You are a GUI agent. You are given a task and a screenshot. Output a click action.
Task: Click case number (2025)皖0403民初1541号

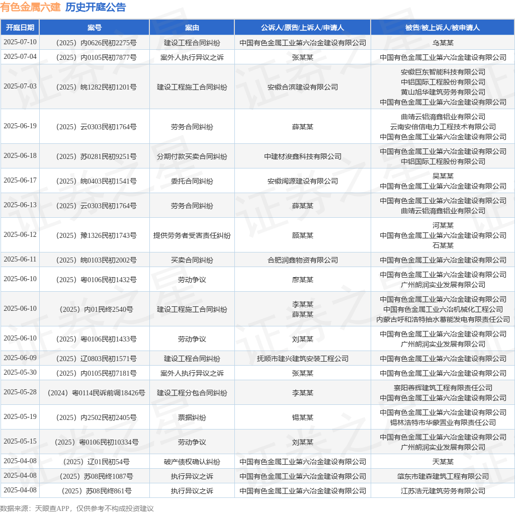click(96, 181)
